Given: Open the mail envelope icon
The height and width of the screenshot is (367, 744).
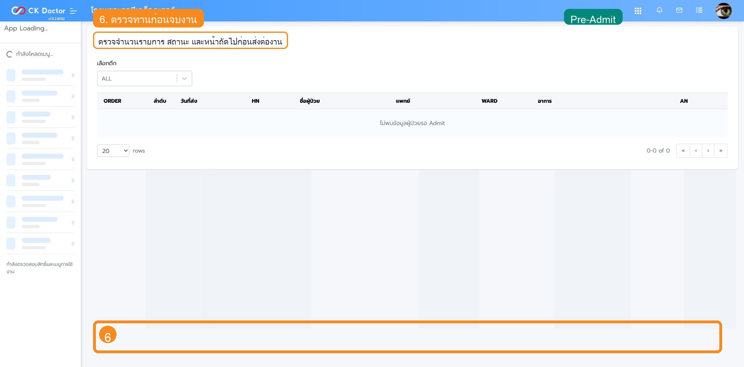Looking at the screenshot, I should click(679, 11).
